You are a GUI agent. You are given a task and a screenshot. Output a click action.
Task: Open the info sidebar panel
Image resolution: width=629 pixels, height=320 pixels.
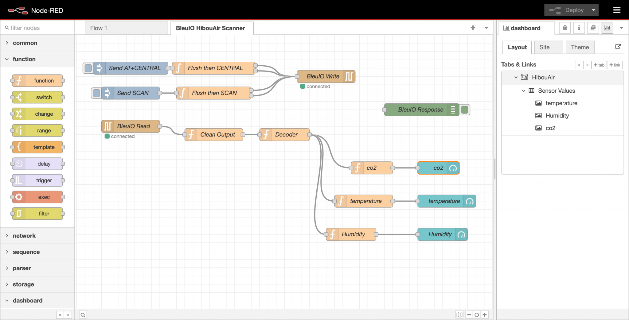point(579,28)
